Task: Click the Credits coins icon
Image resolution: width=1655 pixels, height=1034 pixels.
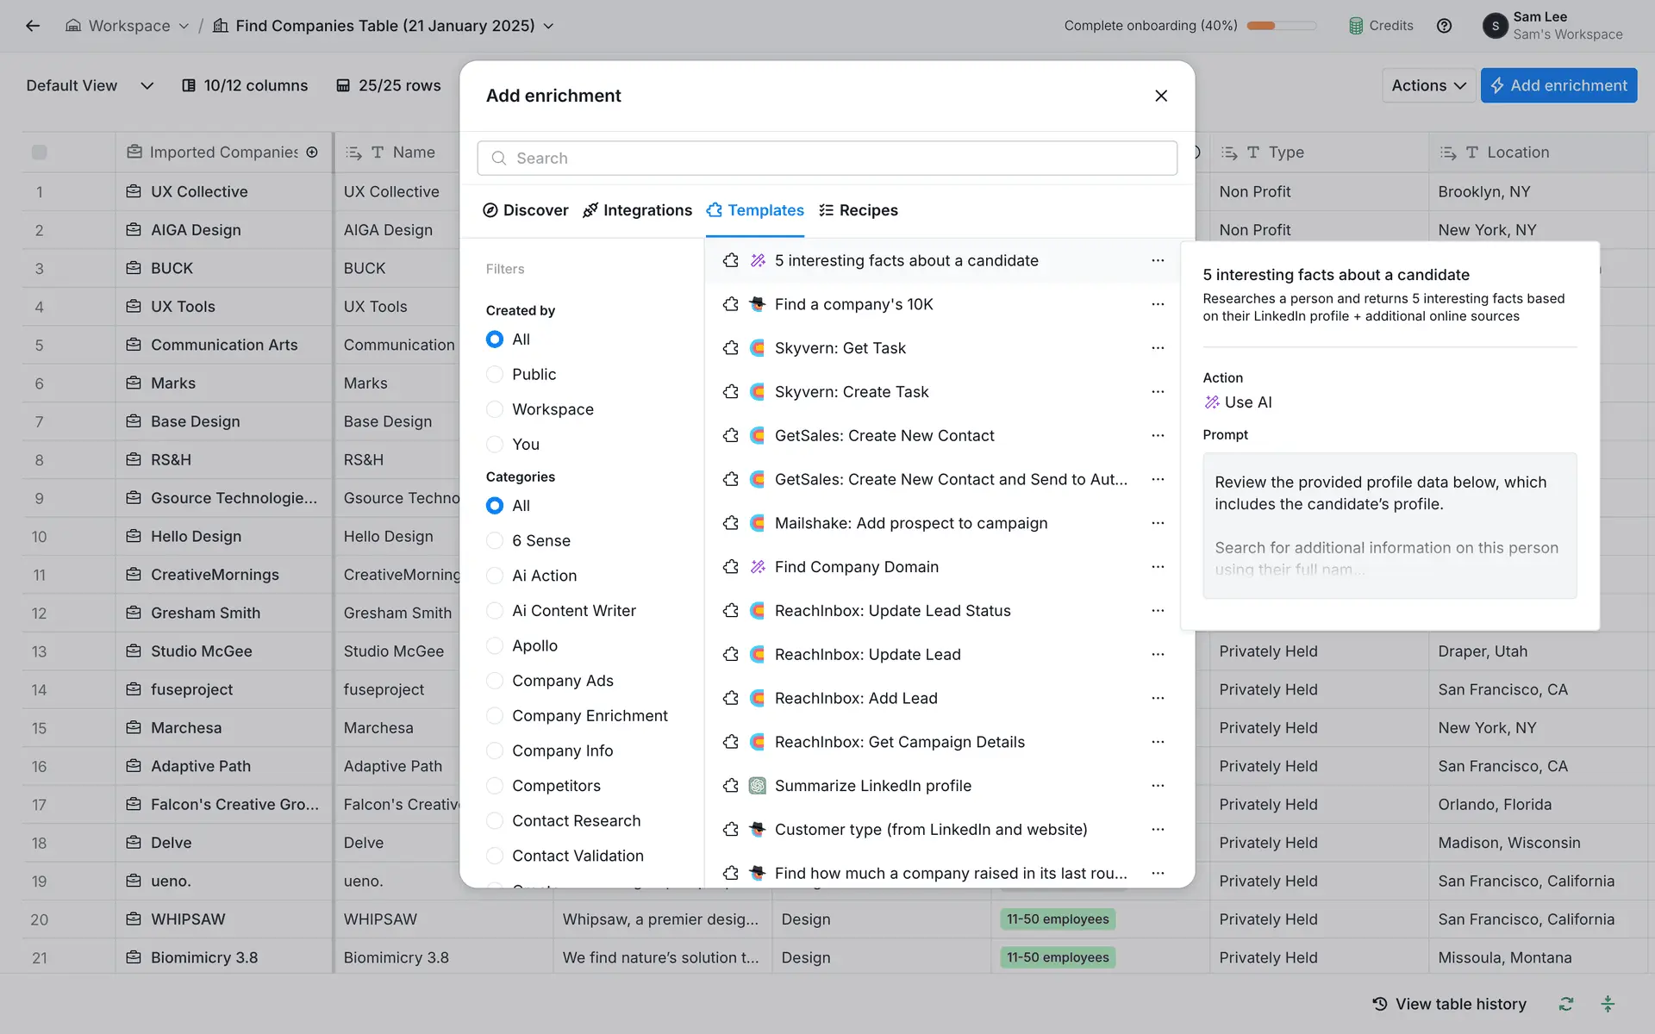Action: click(1356, 26)
